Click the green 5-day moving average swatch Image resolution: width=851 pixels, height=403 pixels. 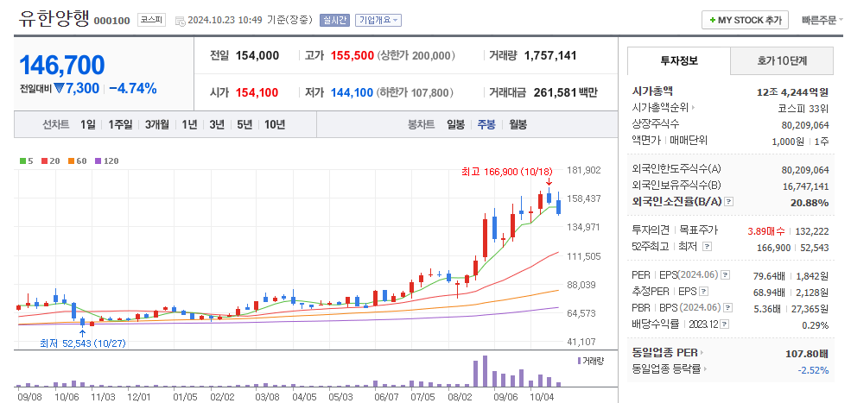click(22, 161)
